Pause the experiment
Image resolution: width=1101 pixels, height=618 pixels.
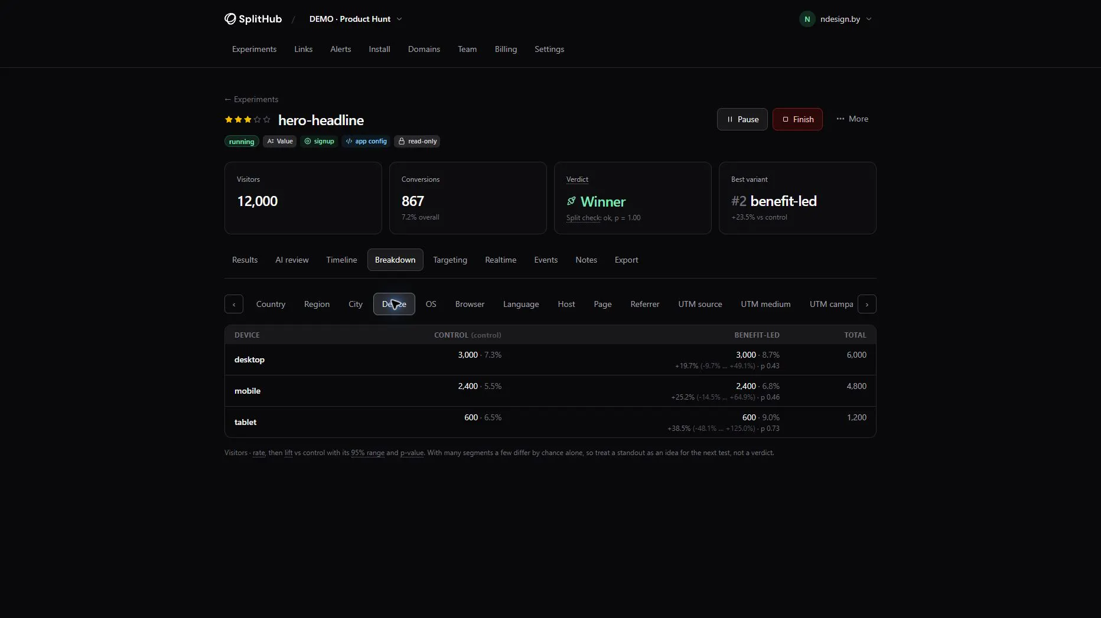pos(742,119)
